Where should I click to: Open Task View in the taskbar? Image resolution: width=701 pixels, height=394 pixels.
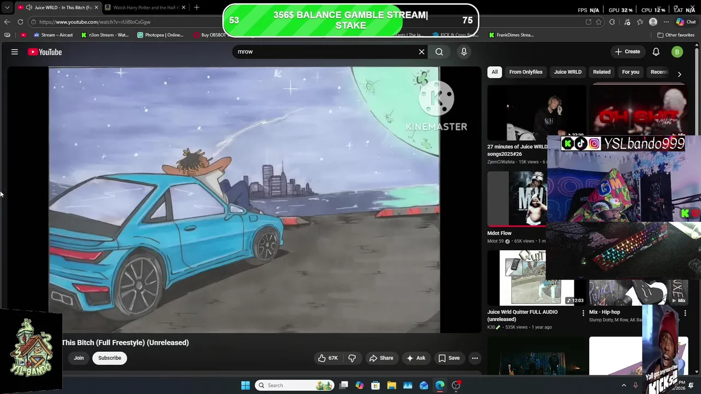pos(344,385)
